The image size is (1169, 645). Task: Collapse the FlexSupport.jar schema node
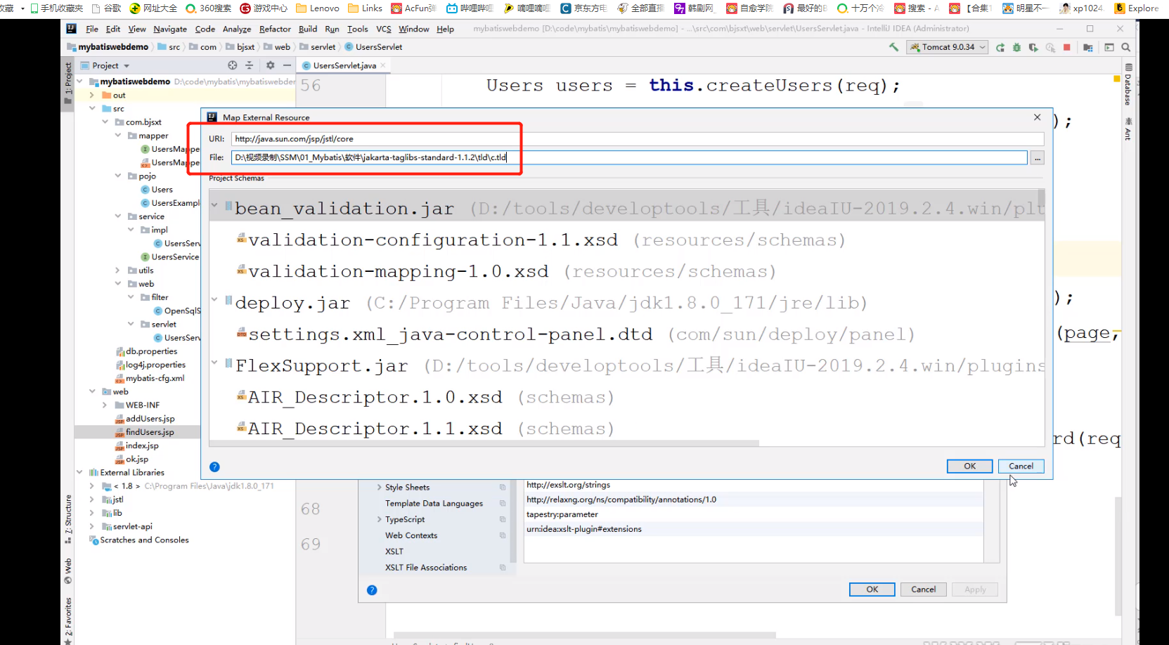pyautogui.click(x=214, y=363)
